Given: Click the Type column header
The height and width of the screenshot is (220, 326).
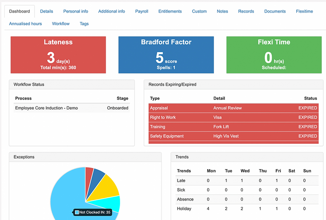Looking at the screenshot, I should (x=155, y=98).
